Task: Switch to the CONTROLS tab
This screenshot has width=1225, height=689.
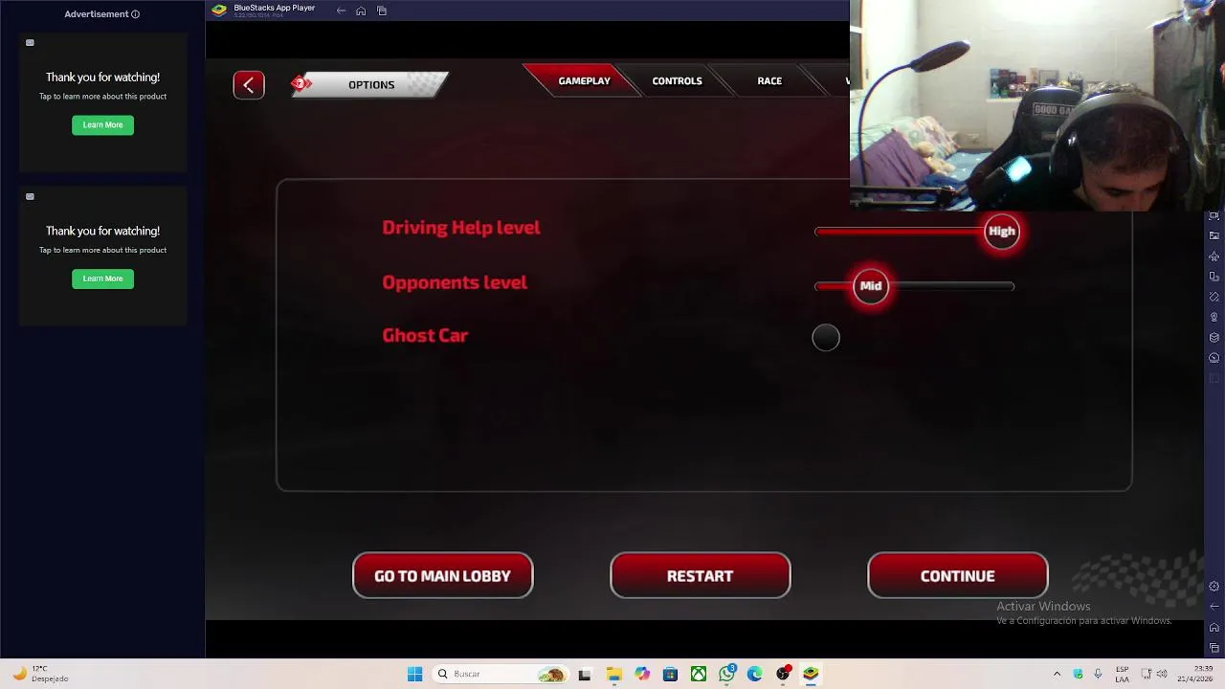Action: (x=677, y=81)
